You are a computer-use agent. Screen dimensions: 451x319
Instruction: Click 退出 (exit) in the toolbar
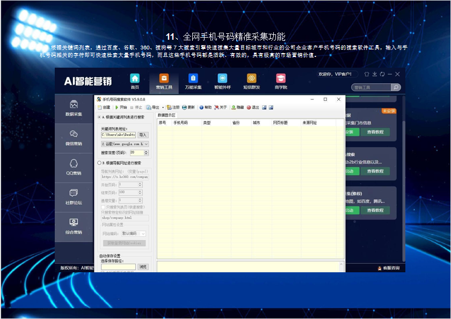[253, 107]
